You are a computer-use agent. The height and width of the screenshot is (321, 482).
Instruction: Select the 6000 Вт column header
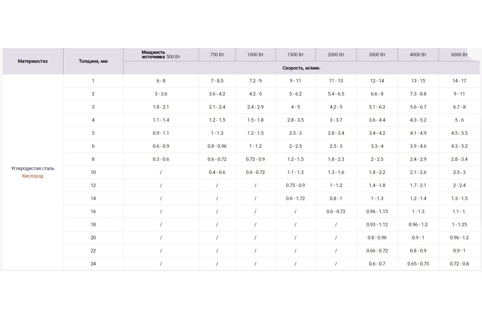pos(459,55)
